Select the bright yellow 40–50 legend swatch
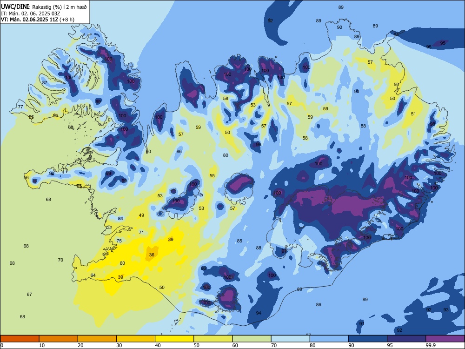Viewport: 465px width, 349px height. click(x=174, y=339)
